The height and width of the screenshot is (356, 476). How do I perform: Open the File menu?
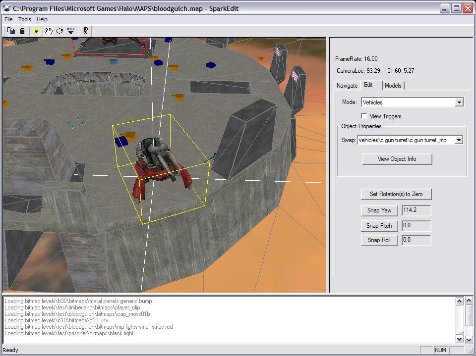[8, 19]
